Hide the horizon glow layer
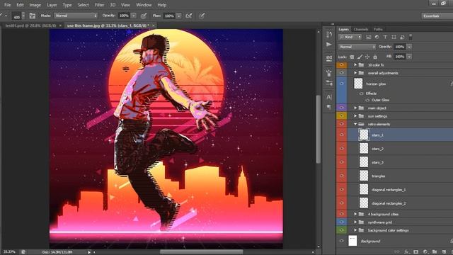 tap(341, 84)
